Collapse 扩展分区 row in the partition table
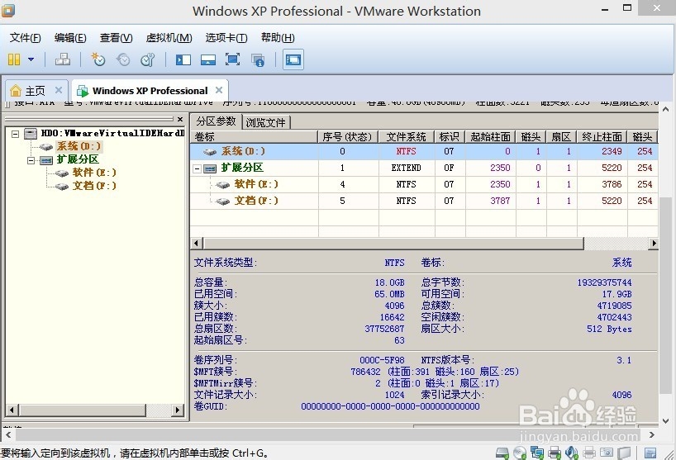This screenshot has height=460, width=676. [x=197, y=168]
